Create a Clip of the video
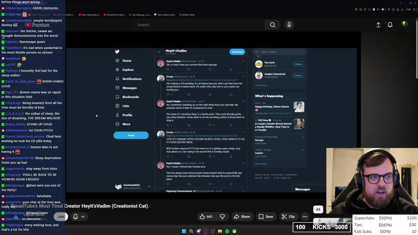The height and width of the screenshot is (235, 418). point(288,216)
